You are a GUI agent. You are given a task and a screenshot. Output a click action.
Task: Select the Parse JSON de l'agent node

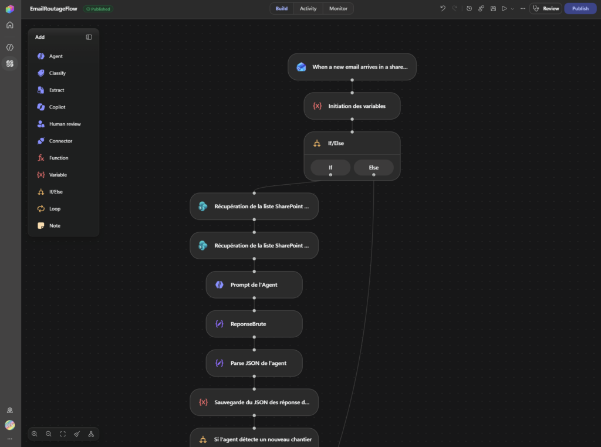coord(254,363)
